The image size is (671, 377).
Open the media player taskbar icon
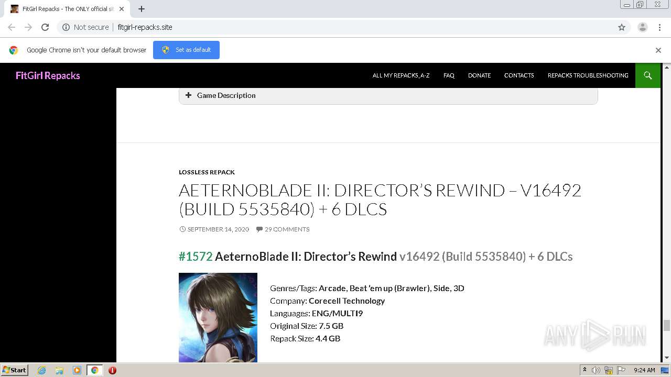pos(77,370)
